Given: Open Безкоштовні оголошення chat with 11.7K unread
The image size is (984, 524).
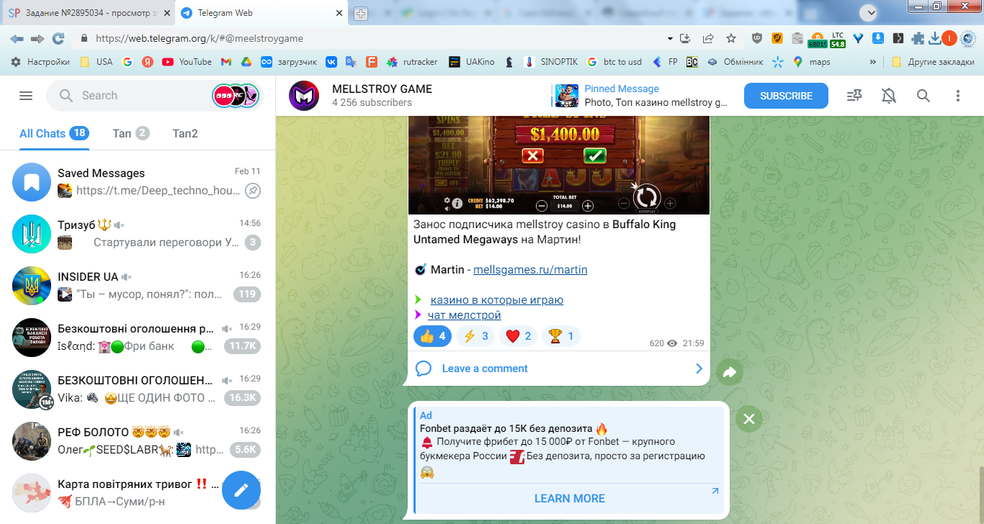Looking at the screenshot, I should pos(138,338).
